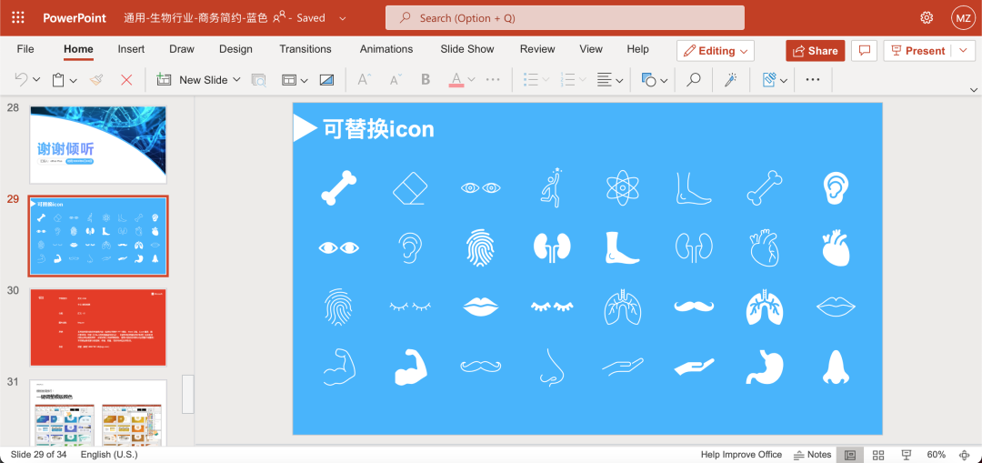Image resolution: width=982 pixels, height=463 pixels.
Task: Click the Comments speech bubble icon
Action: (x=865, y=51)
